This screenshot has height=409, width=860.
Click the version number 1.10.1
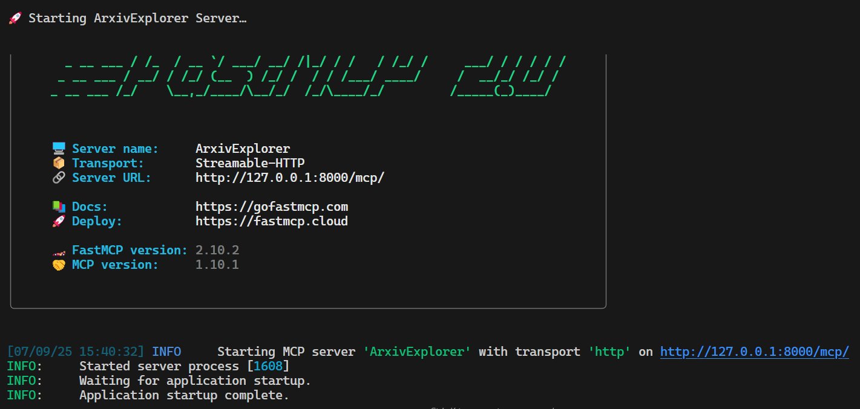point(217,265)
